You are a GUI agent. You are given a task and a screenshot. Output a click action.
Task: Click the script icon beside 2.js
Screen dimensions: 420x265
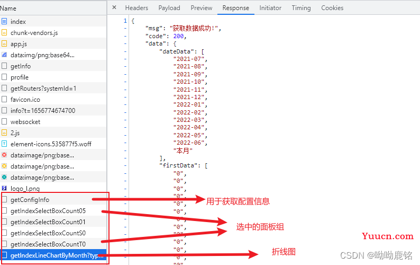click(x=4, y=132)
